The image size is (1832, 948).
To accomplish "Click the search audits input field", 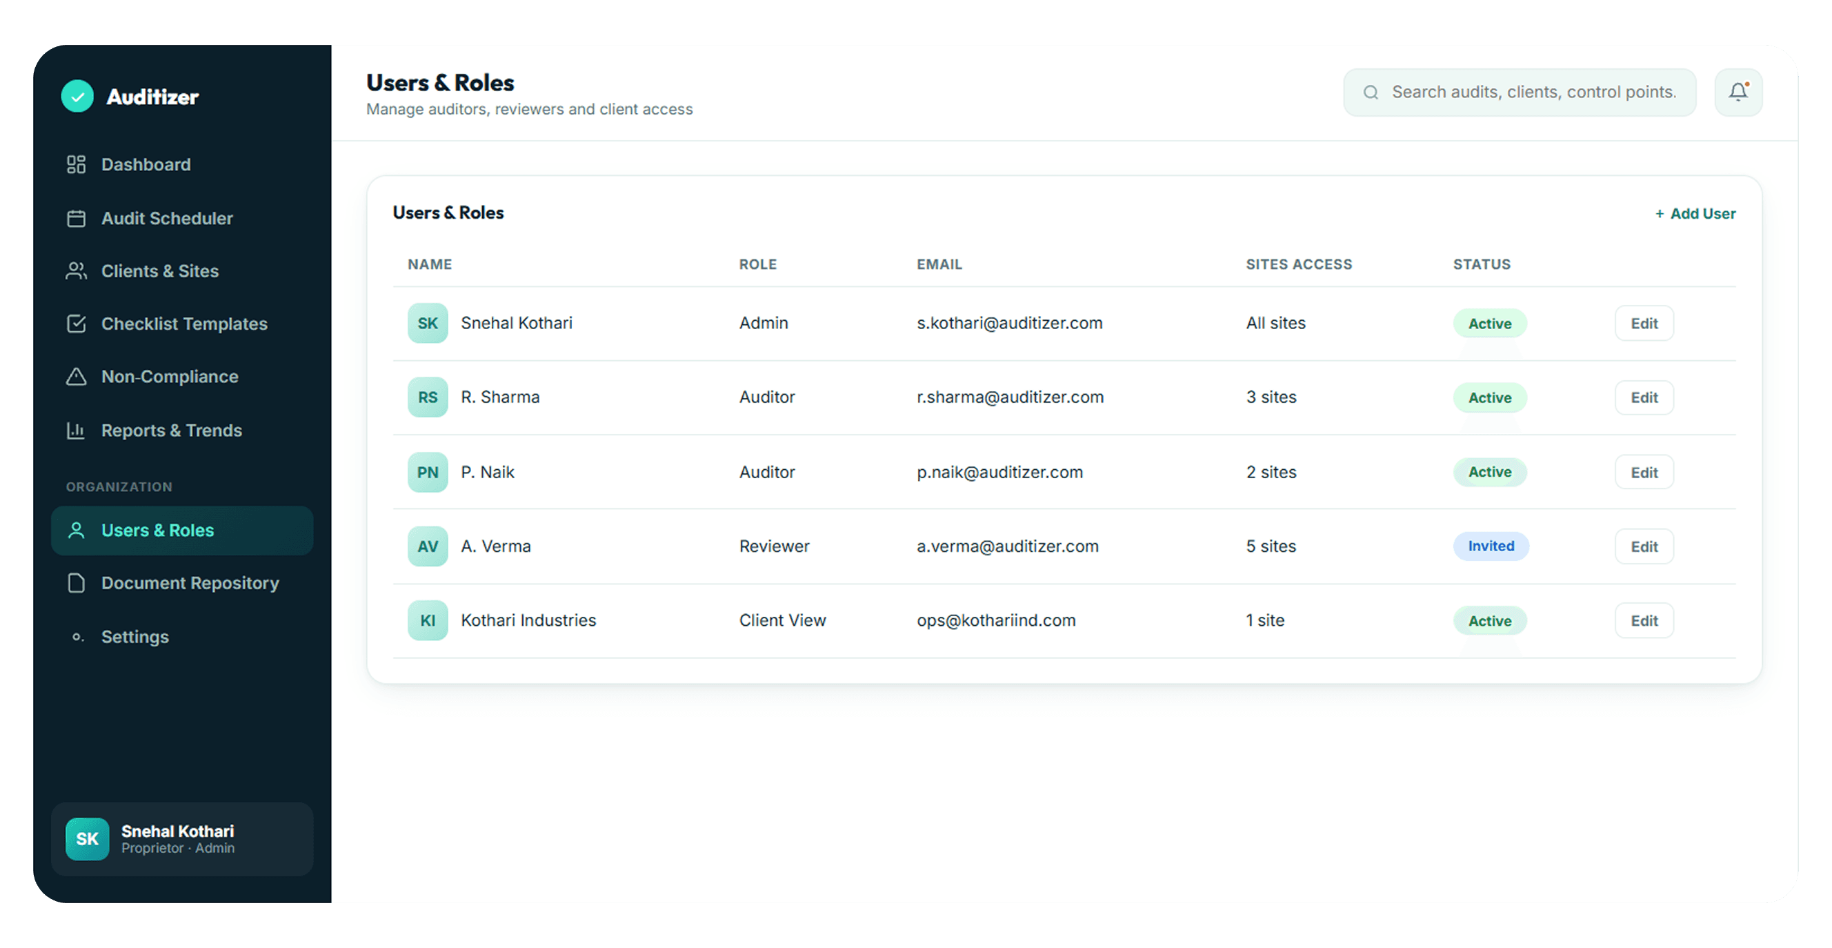I will (1519, 92).
